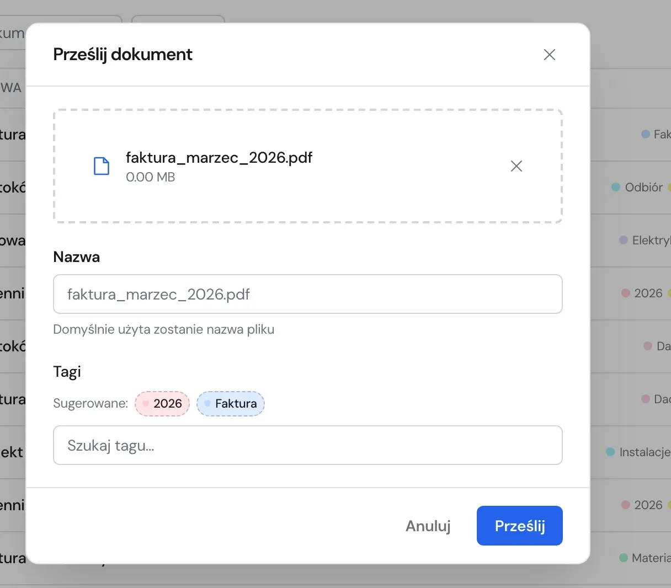
Task: Click the Materia tag in background list
Action: 645,558
